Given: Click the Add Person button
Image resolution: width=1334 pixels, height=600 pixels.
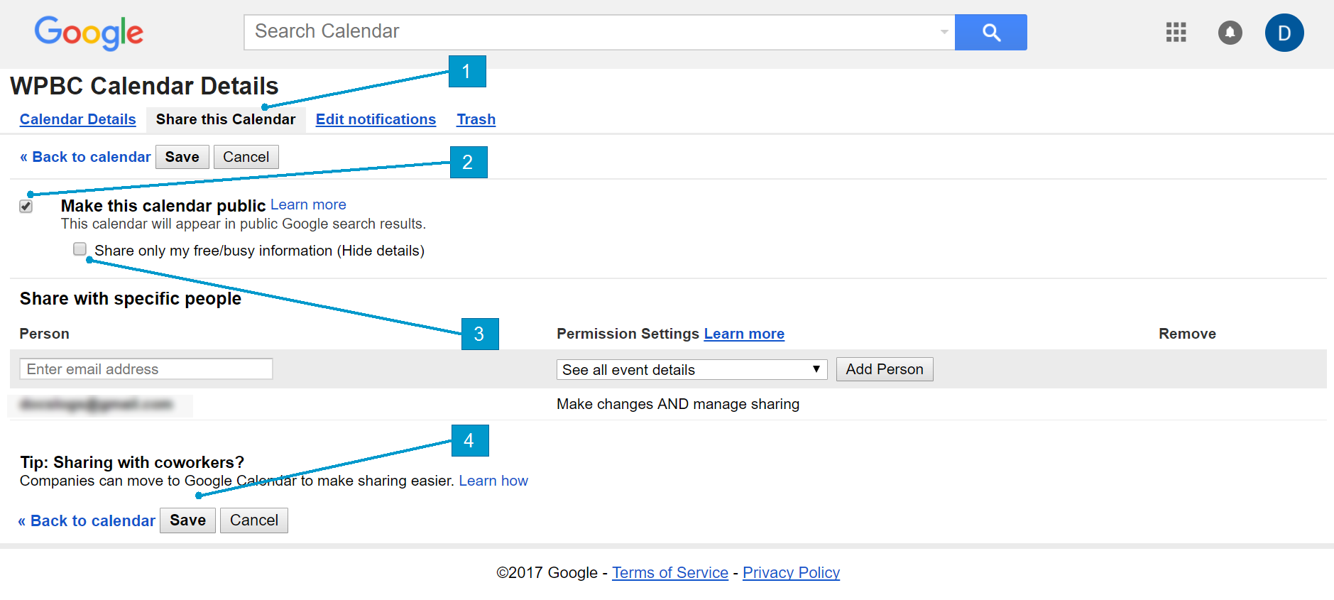Looking at the screenshot, I should 884,369.
